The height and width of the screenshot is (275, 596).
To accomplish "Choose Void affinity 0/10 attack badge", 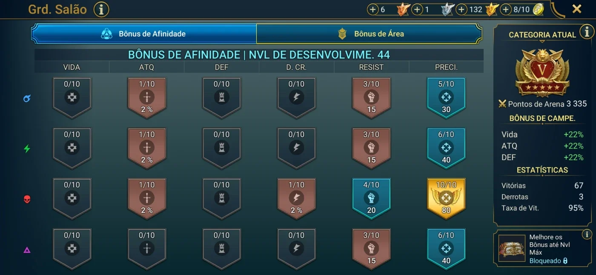I will click(147, 249).
